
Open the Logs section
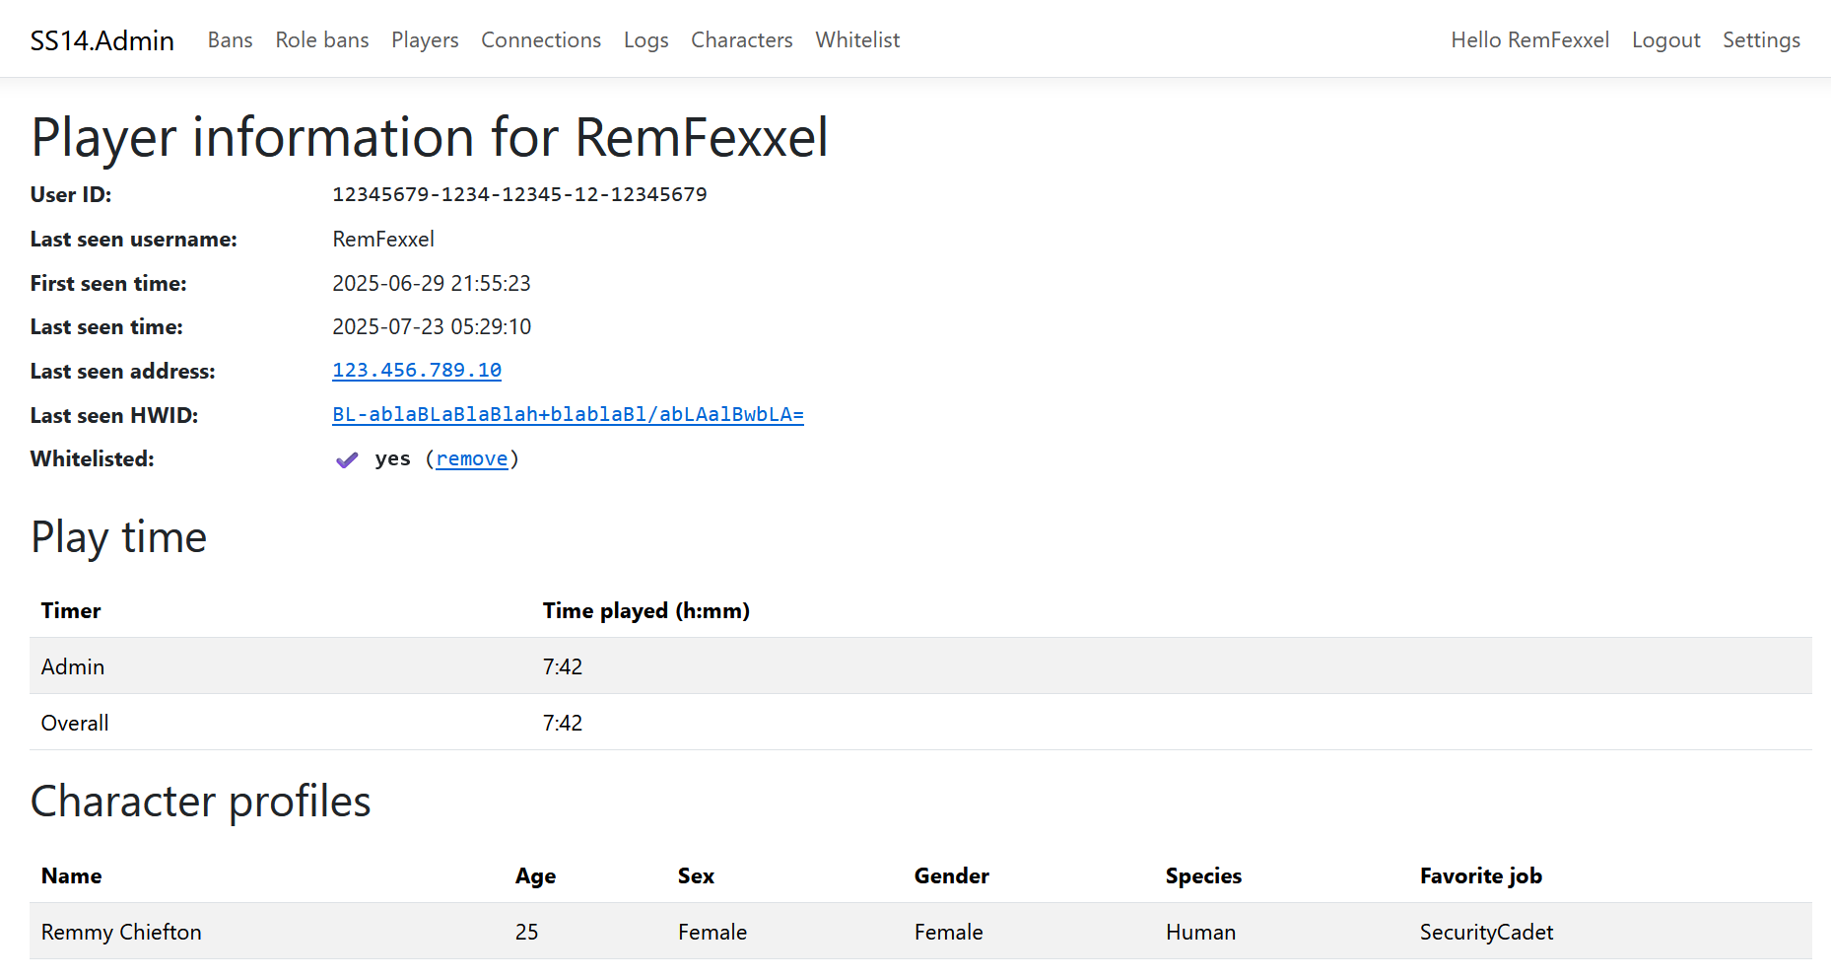click(x=645, y=40)
